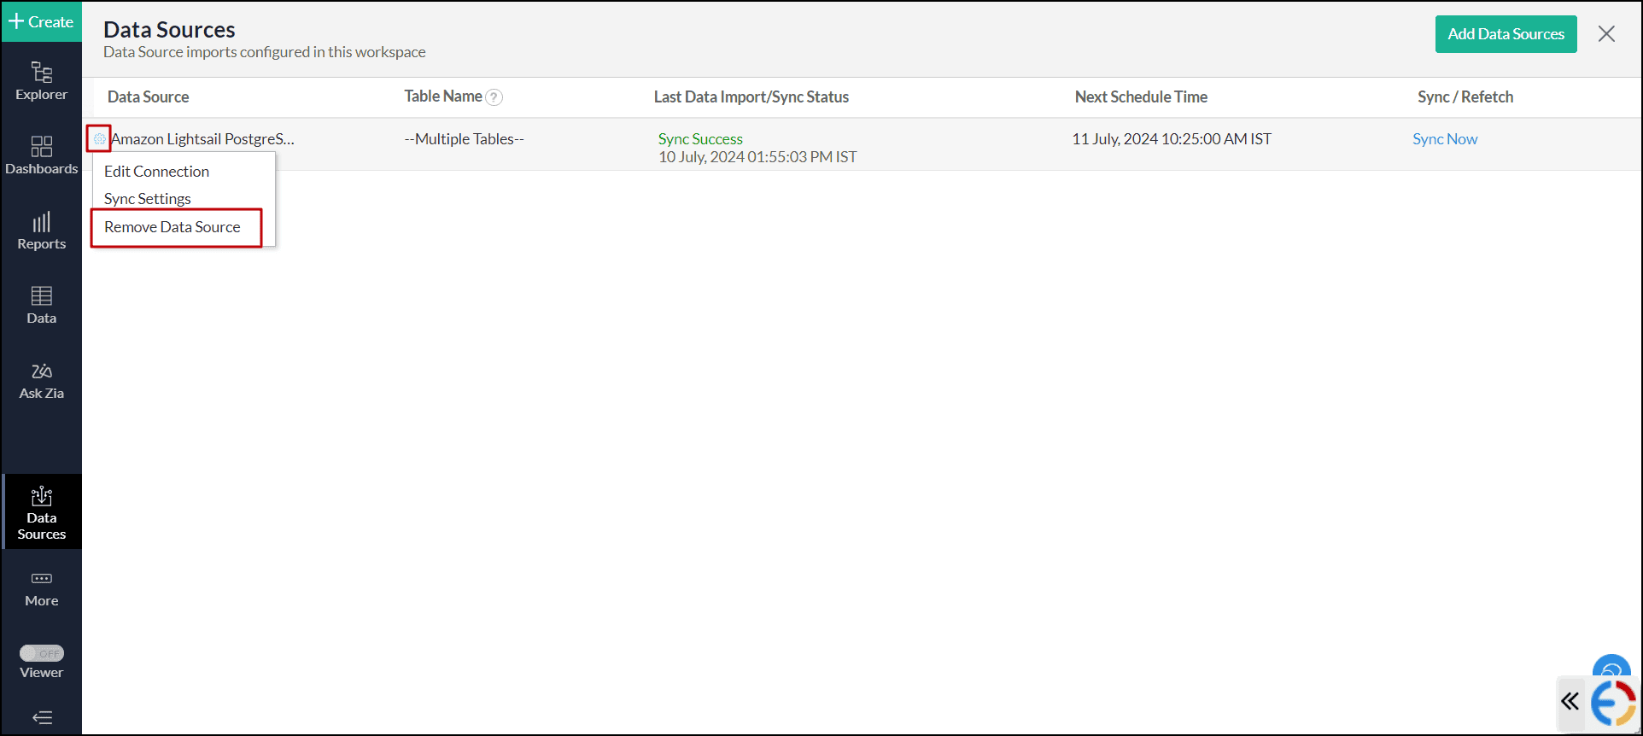
Task: Open the More options icon
Action: point(41,589)
